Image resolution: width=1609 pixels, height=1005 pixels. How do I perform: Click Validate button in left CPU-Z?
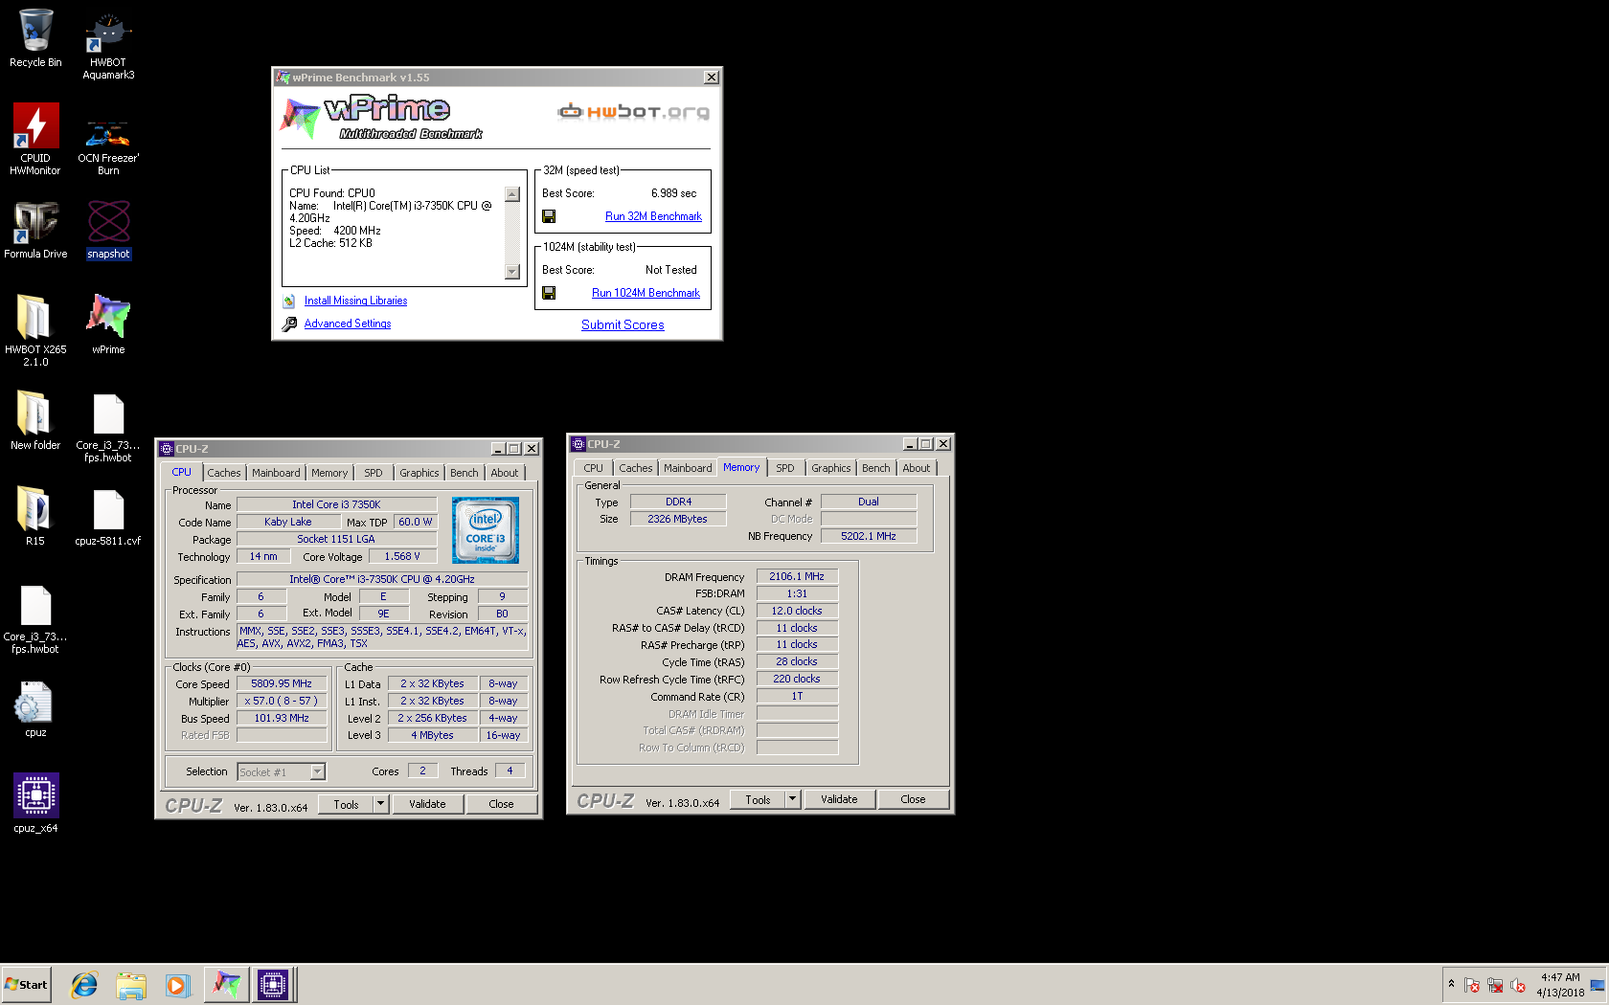[427, 804]
